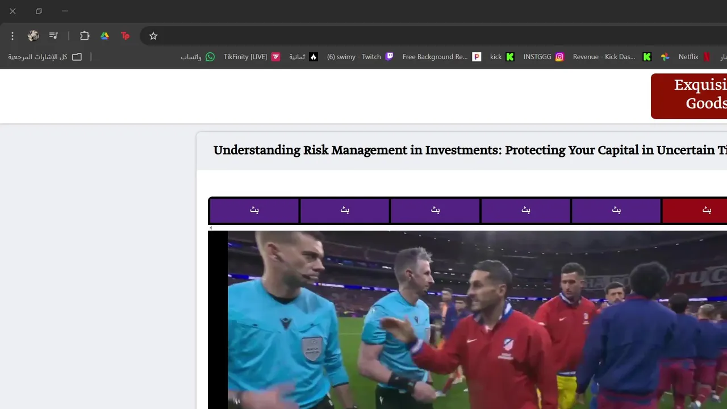
Task: Click the Google Photos pinwheel bookmark icon
Action: (665, 57)
